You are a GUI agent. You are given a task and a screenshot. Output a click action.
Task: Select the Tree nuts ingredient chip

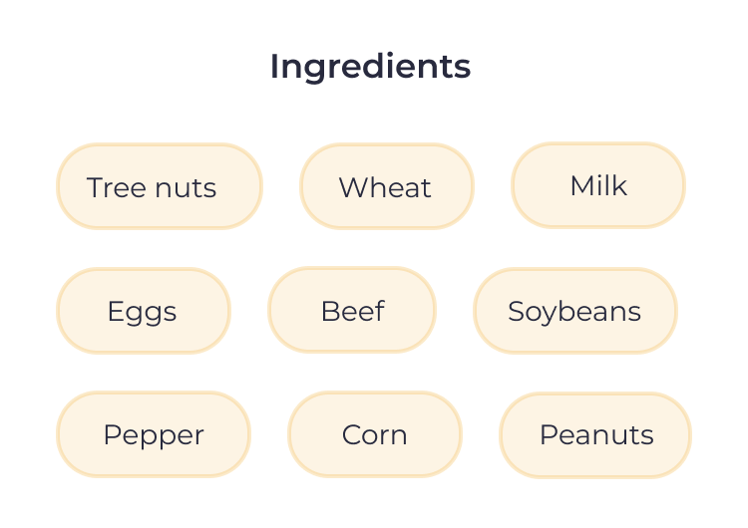159,186
